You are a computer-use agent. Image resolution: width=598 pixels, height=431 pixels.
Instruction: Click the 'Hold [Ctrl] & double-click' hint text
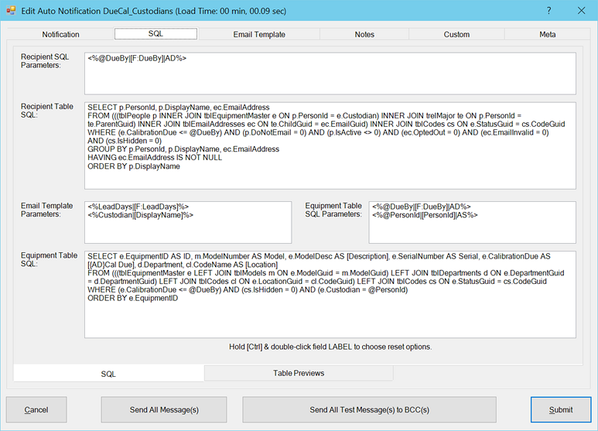click(x=330, y=347)
